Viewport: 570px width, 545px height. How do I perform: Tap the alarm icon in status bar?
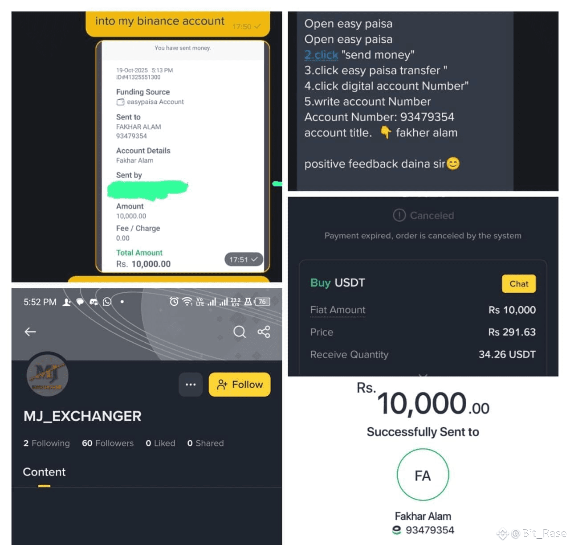174,302
